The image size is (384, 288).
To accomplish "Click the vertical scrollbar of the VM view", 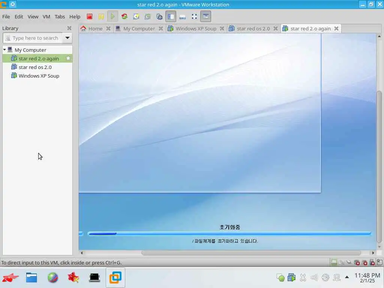I will coord(379,166).
